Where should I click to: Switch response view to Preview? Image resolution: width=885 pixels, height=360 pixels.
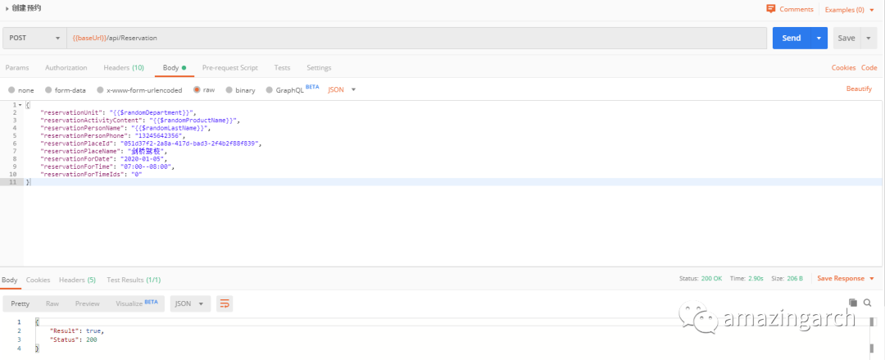[x=88, y=303]
